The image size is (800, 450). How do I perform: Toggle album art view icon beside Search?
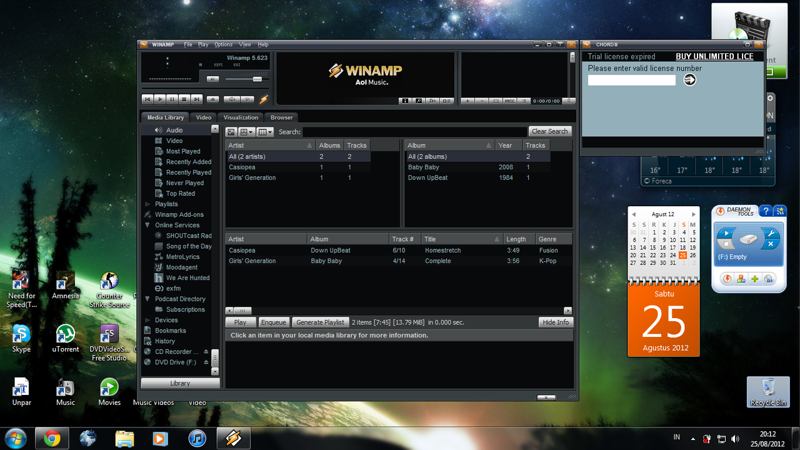click(x=231, y=132)
